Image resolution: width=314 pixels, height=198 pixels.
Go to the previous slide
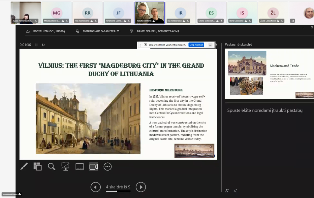coord(96,187)
